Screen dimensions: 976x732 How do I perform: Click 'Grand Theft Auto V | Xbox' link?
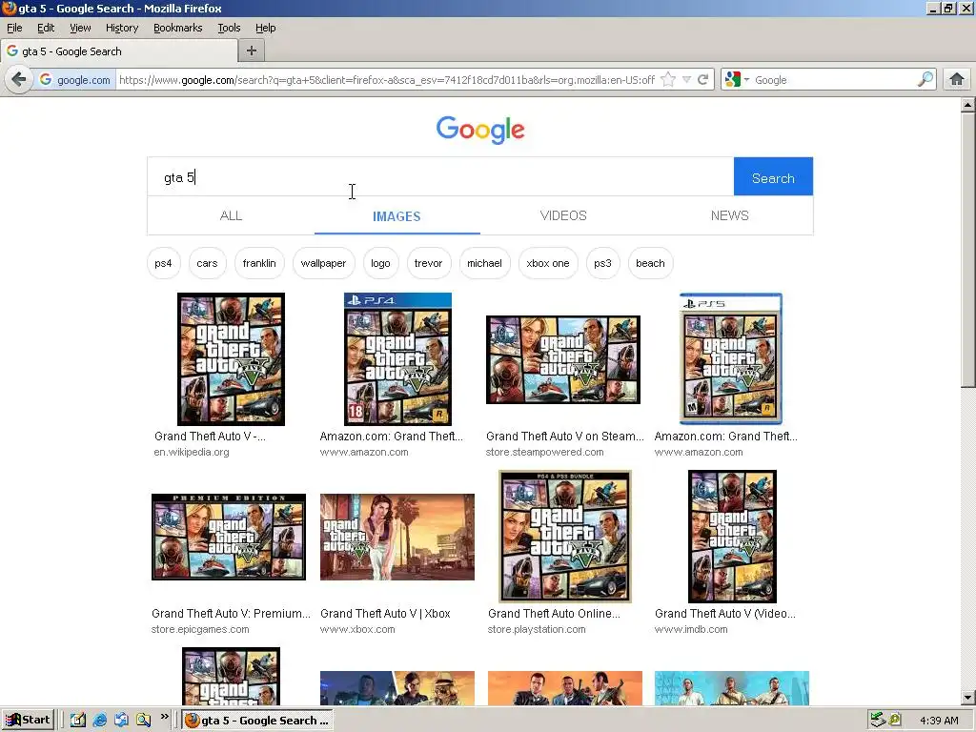385,614
